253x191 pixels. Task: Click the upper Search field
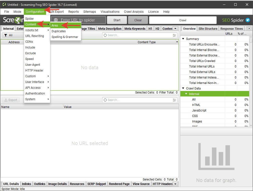click(x=140, y=35)
